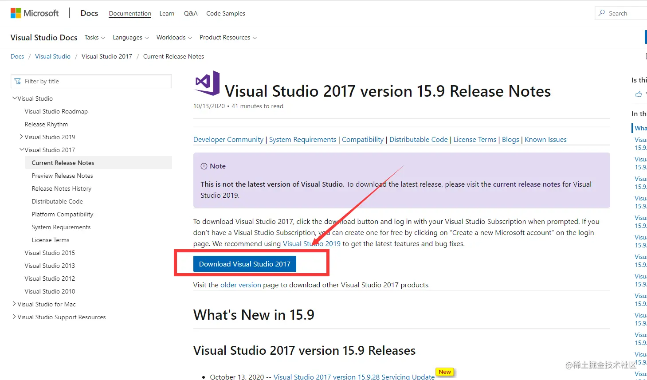The image size is (647, 380).
Task: Select Visual Studio 2015 in sidebar
Action: tap(50, 253)
